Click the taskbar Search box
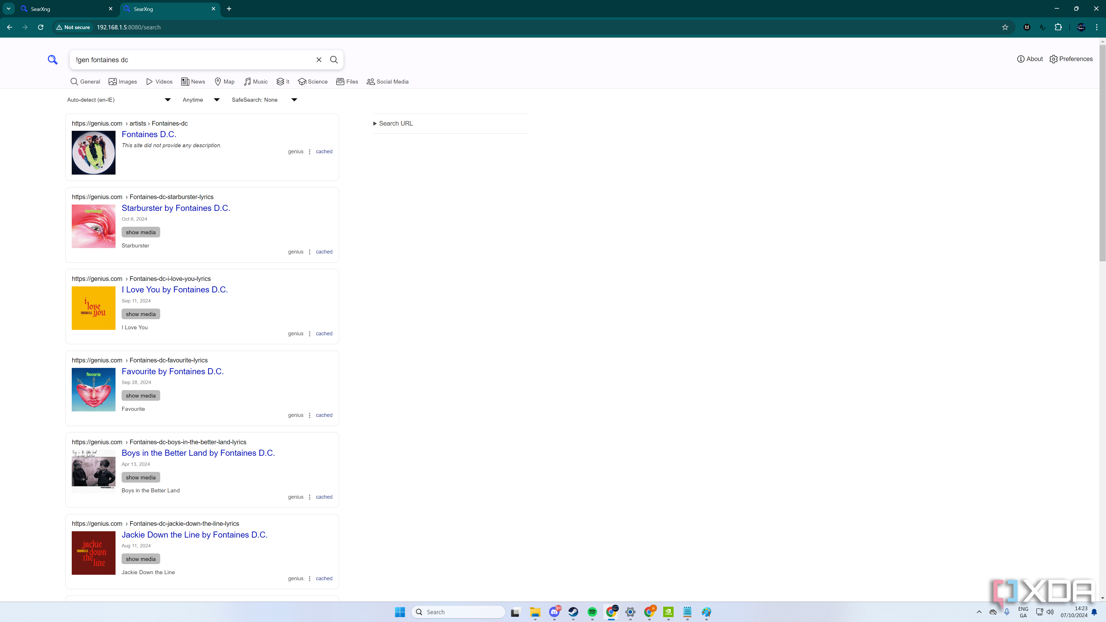This screenshot has width=1106, height=622. point(458,612)
